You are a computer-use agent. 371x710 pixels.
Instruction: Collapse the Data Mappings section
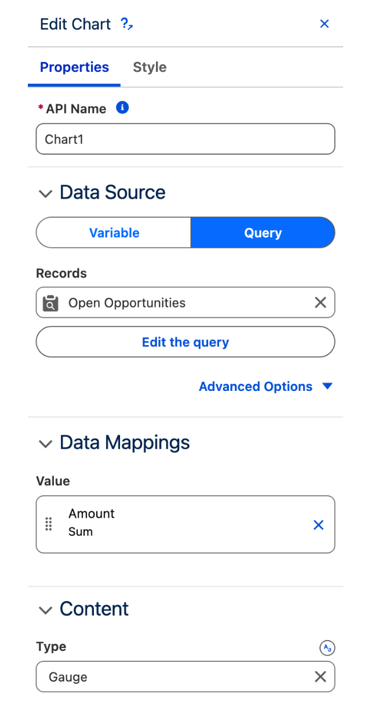click(45, 444)
